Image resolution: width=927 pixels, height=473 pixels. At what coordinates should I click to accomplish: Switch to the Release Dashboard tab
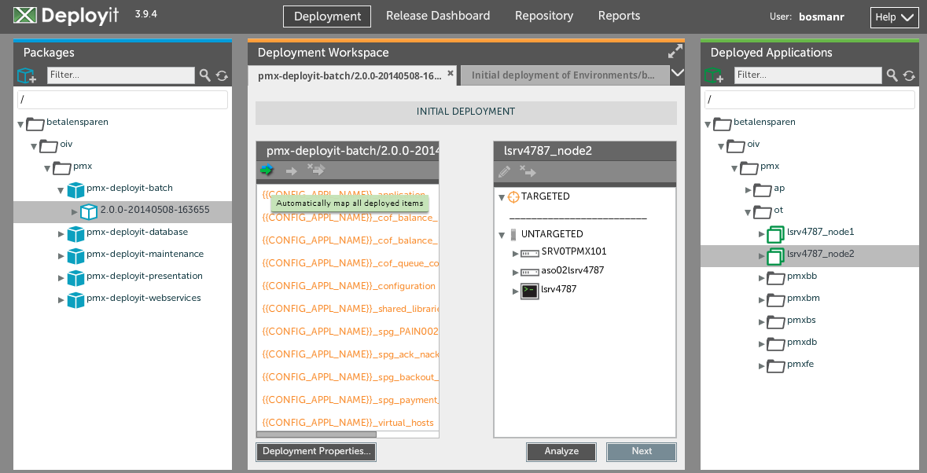coord(437,16)
